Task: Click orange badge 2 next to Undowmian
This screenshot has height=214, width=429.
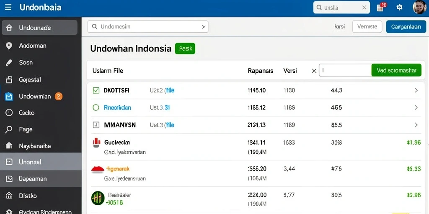Action: click(x=59, y=97)
